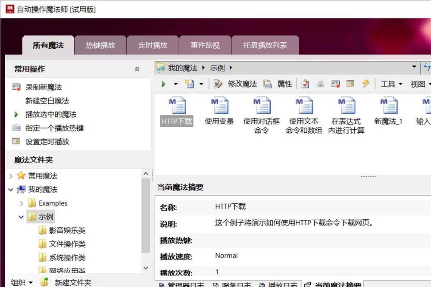431x287 pixels.
Task: Switch to the 热键播放 tab
Action: pyautogui.click(x=100, y=45)
